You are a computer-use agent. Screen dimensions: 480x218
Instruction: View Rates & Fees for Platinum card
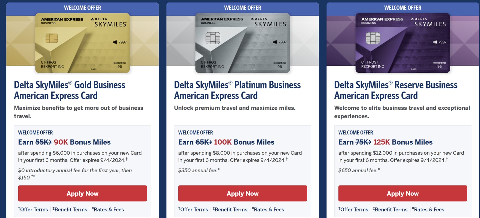point(268,209)
